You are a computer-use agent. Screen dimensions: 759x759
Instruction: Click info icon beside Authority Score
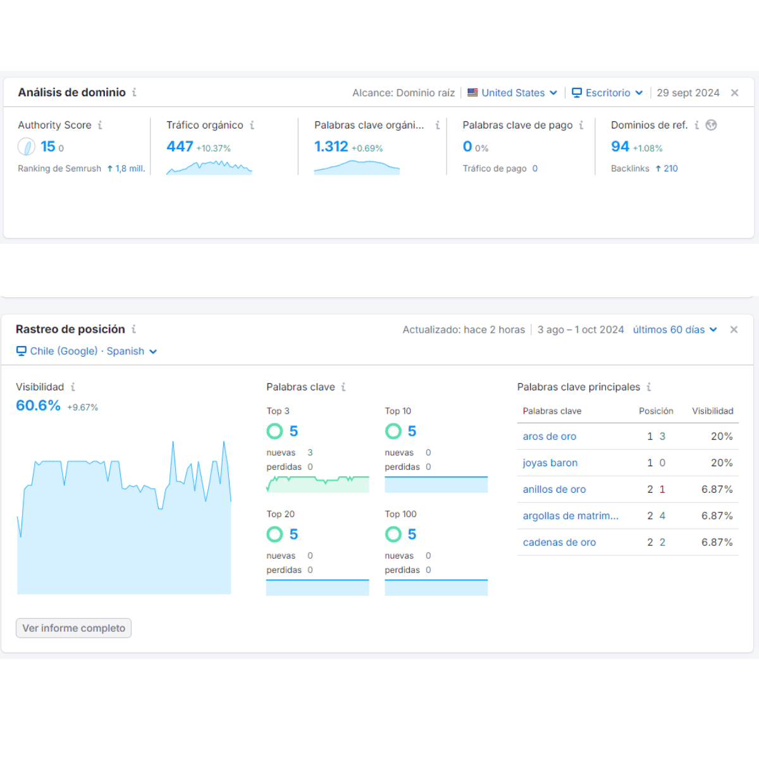pyautogui.click(x=100, y=125)
